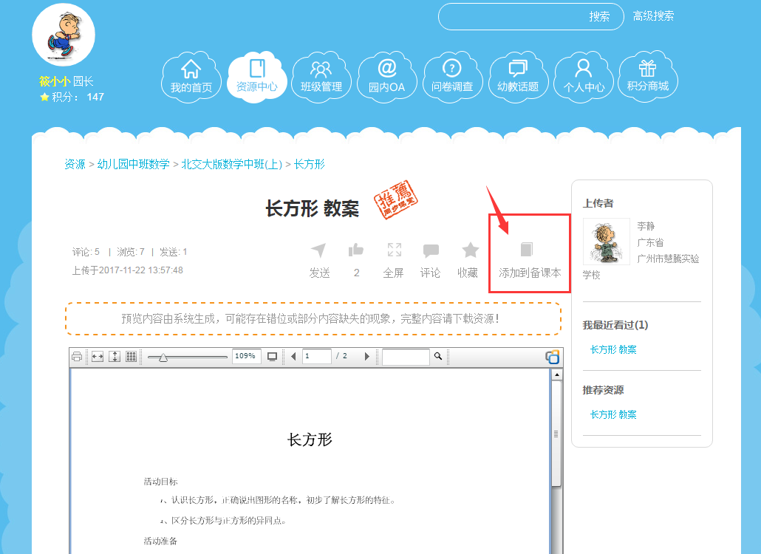Click scroll-up arrow of document viewer
Screen dimensions: 761x554
click(x=556, y=375)
